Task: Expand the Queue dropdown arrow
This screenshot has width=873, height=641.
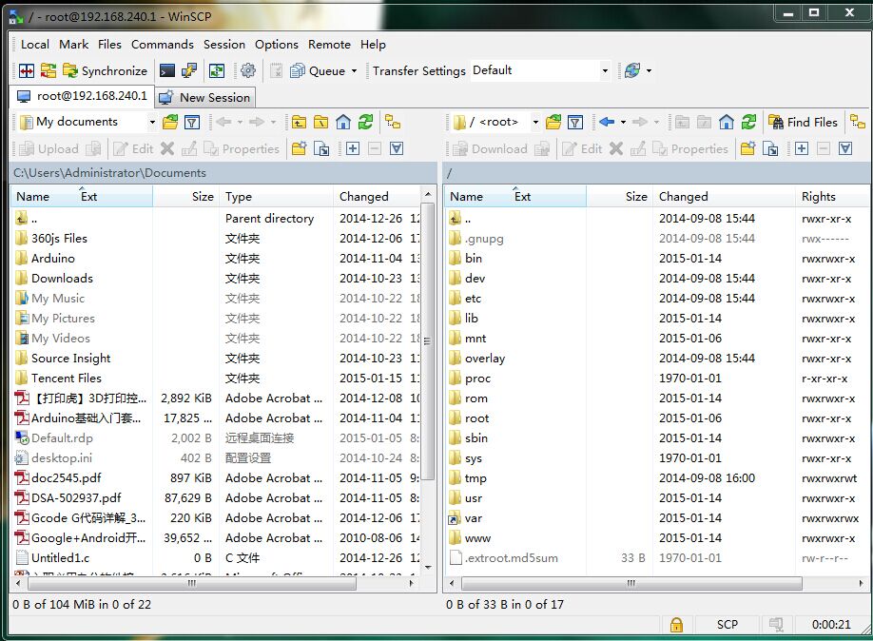Action: tap(354, 70)
